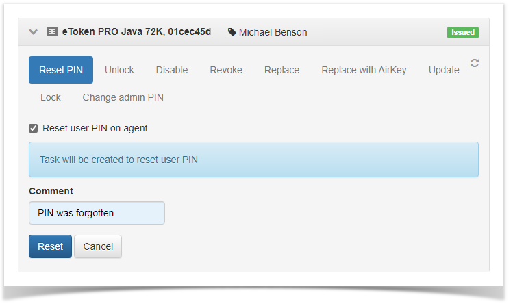Click the Michael Benson user label
Viewport: 513px width, 306px height.
pos(273,32)
